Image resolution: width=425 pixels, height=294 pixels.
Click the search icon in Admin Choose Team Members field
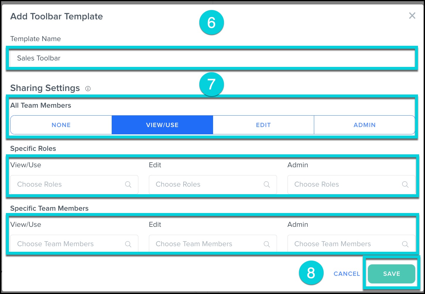click(x=405, y=244)
